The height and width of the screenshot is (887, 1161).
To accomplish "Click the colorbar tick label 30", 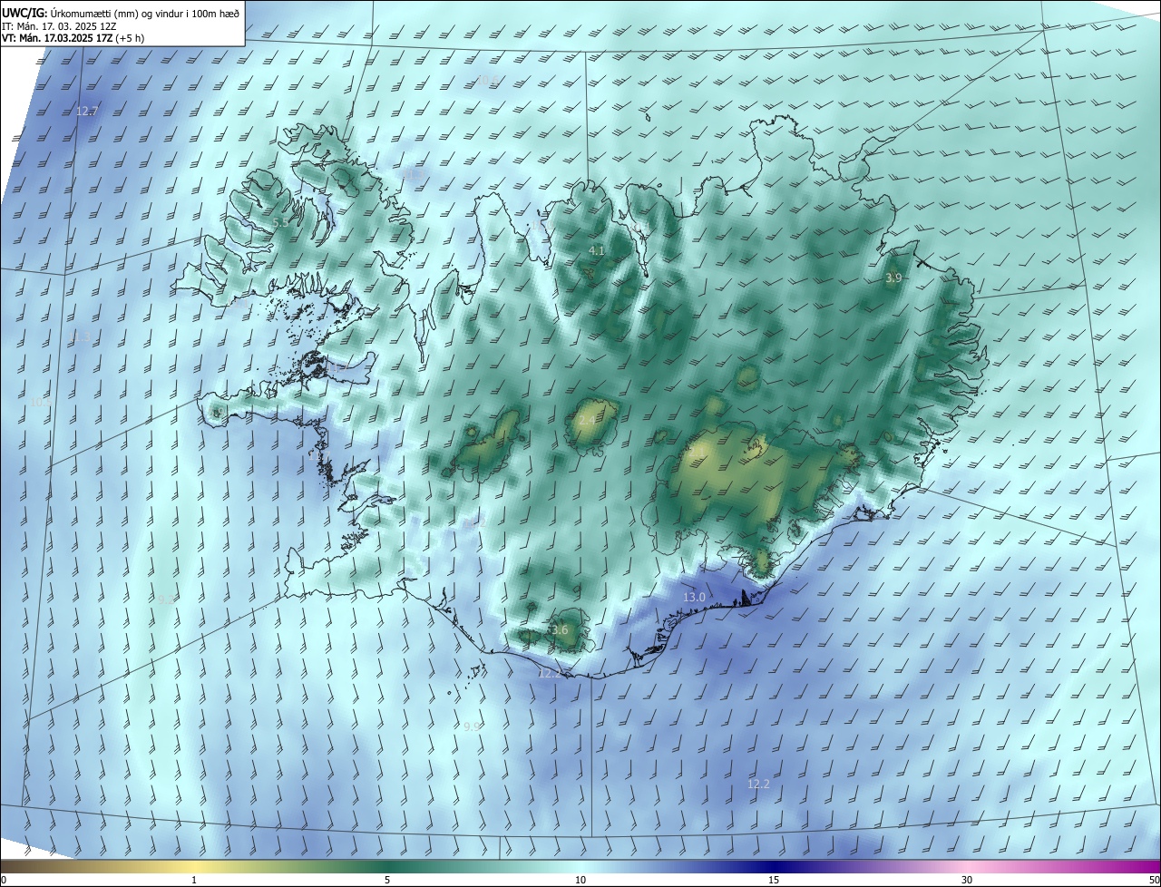I will [967, 880].
